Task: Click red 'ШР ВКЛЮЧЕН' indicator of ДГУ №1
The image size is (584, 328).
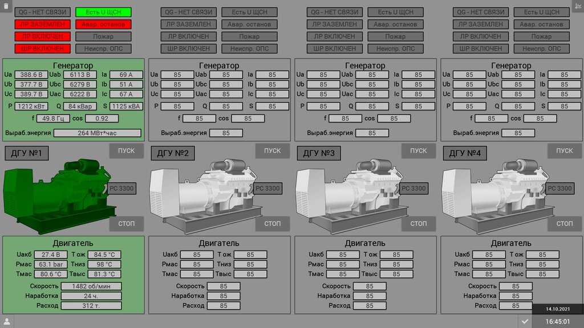Action: [42, 48]
